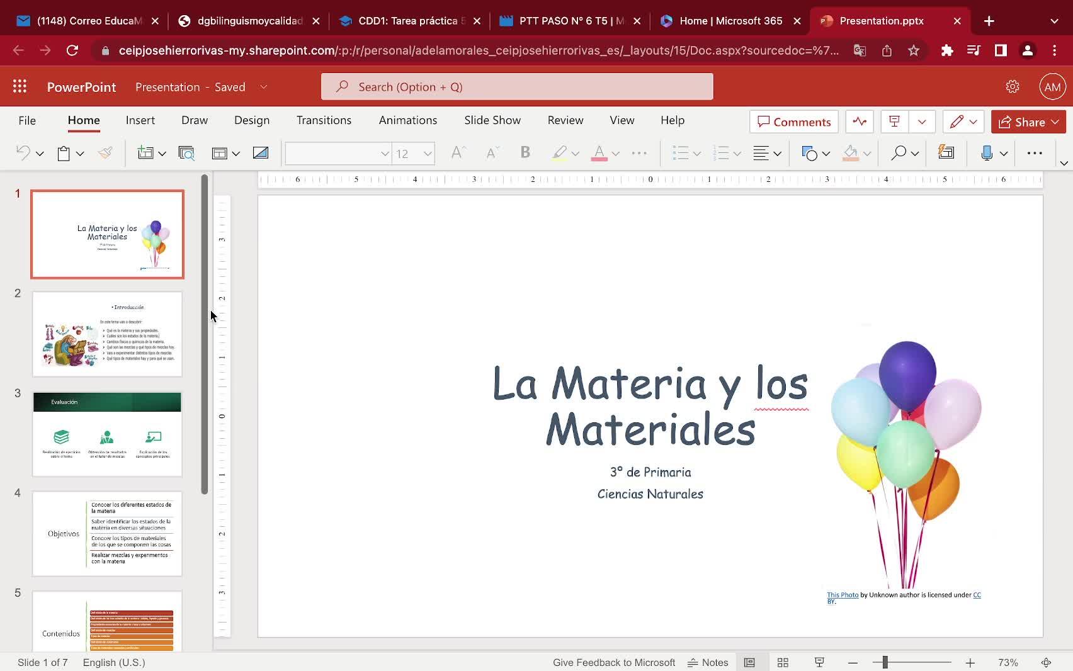The width and height of the screenshot is (1073, 671).
Task: Switch to Slide Sorter view
Action: (783, 662)
